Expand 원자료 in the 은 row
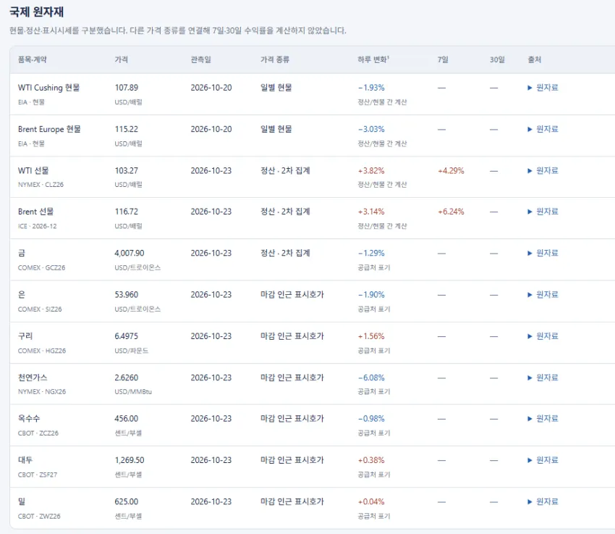 tap(543, 295)
